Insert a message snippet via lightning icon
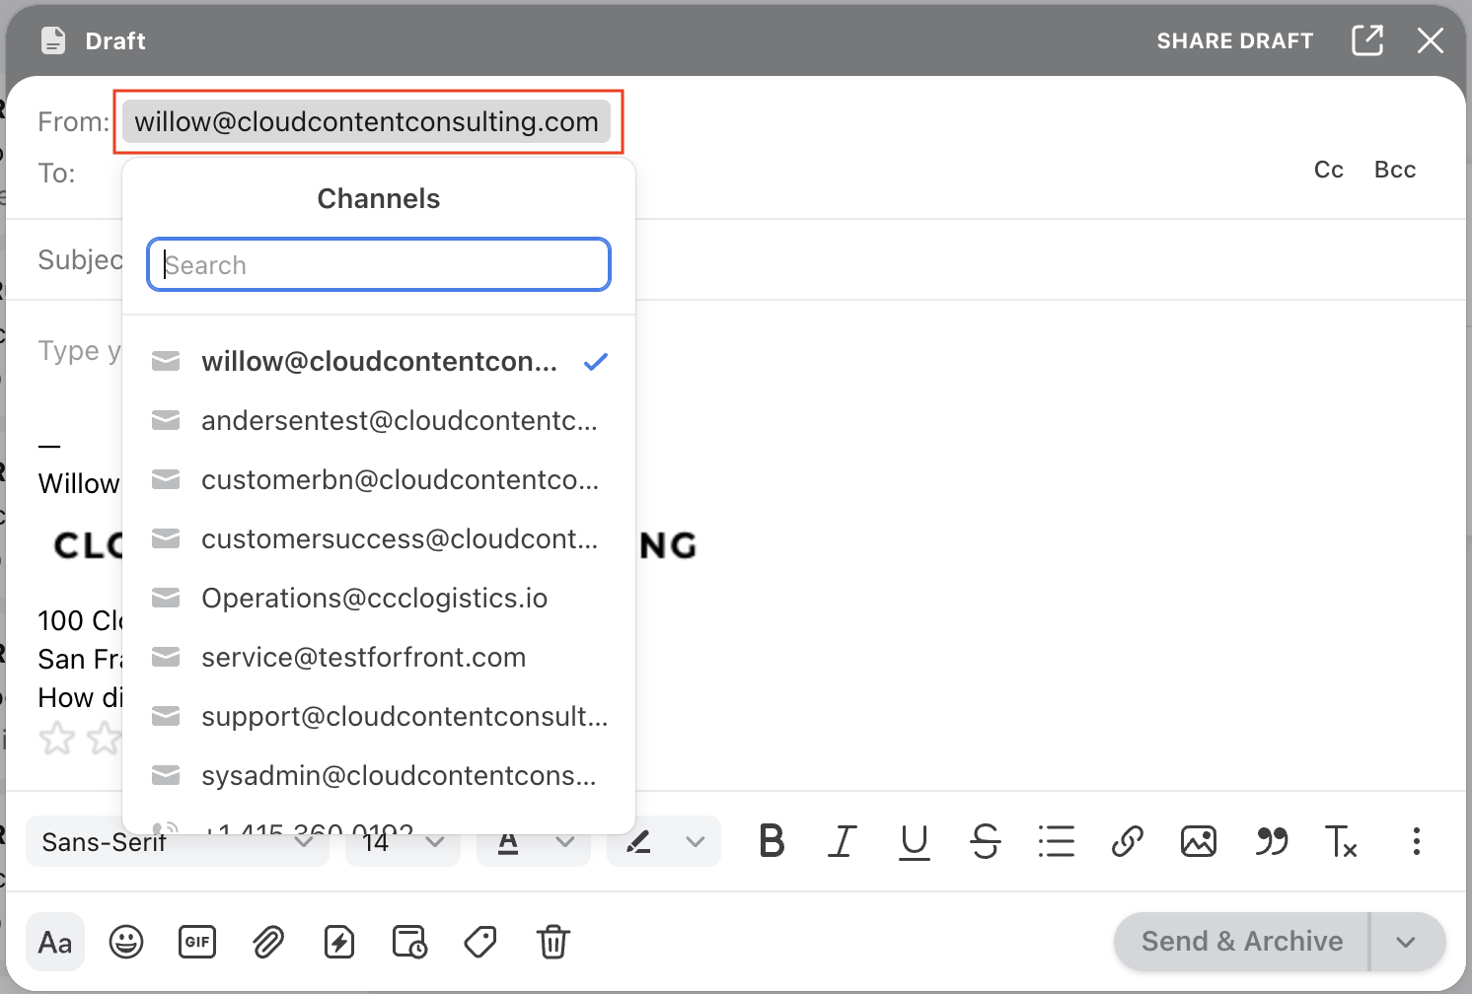The image size is (1472, 994). (x=339, y=942)
